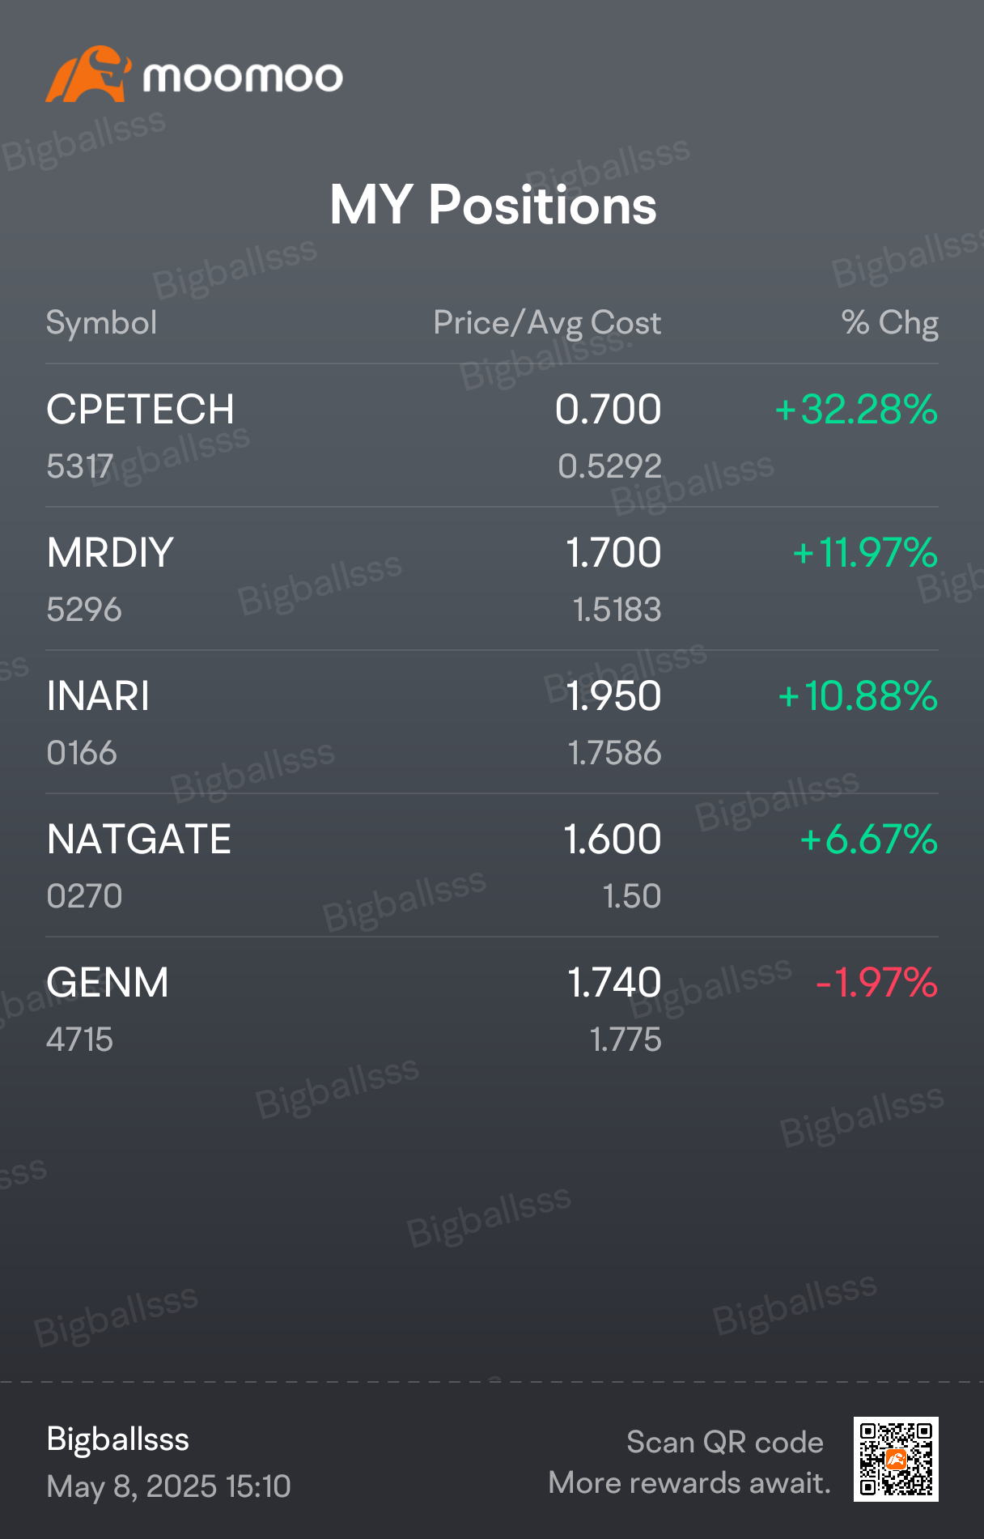Open the MRDIY stock entry
Screen dimensions: 984x1539
pos(492,579)
